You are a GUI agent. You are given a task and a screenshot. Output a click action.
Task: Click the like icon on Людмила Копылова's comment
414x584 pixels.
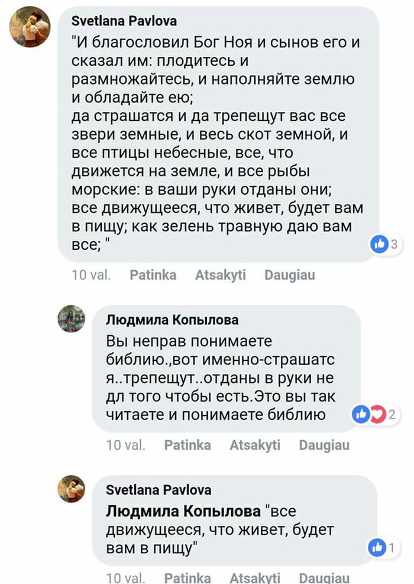[361, 414]
